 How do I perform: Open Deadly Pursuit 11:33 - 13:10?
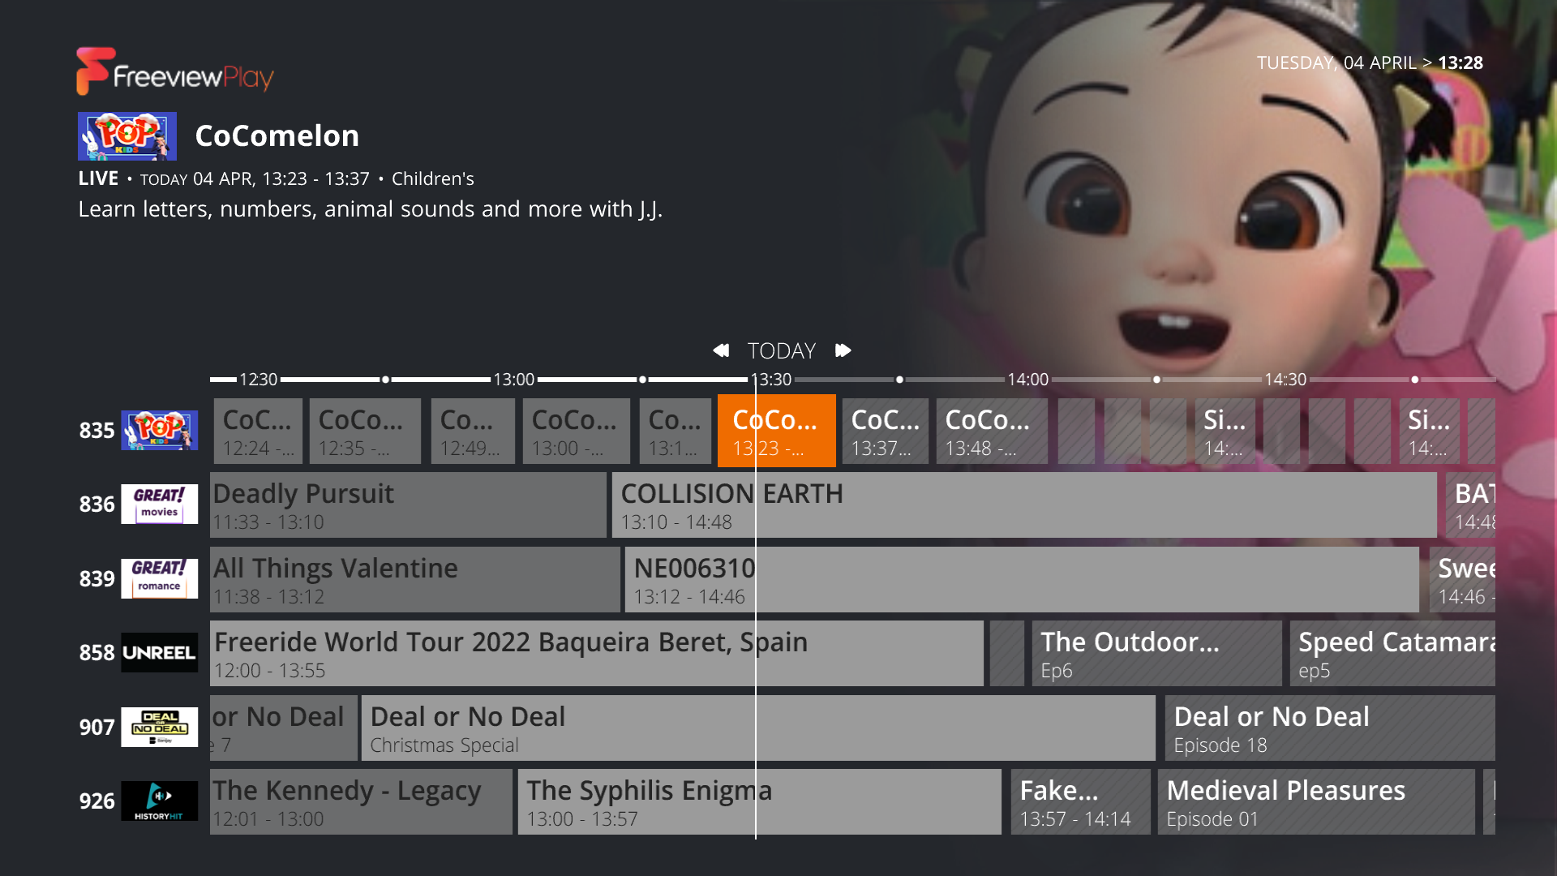(408, 505)
